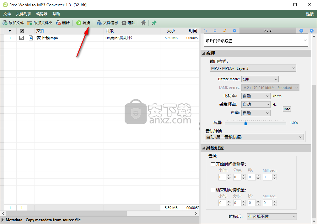Image resolution: width=317 pixels, height=224 pixels.
Task: Open Options (选项) gear in the toolbar
Action: point(128,23)
